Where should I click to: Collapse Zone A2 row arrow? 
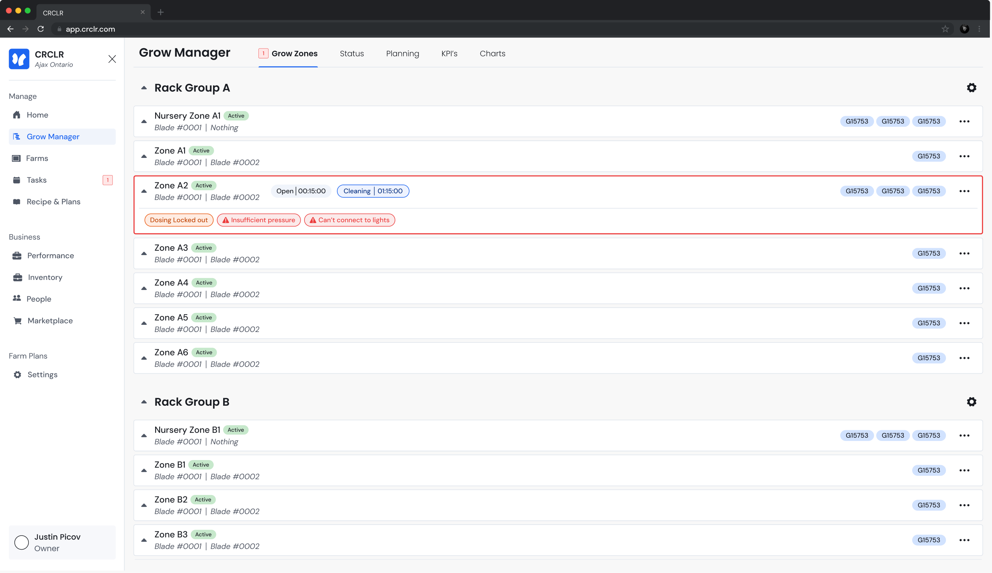click(144, 191)
